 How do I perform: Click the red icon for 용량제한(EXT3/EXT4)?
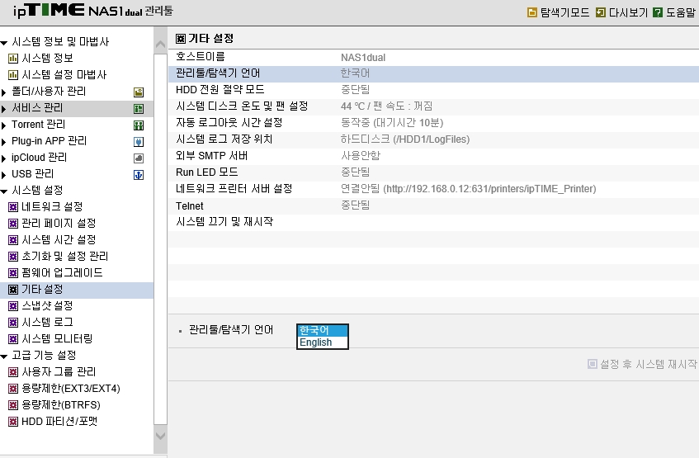coord(13,389)
